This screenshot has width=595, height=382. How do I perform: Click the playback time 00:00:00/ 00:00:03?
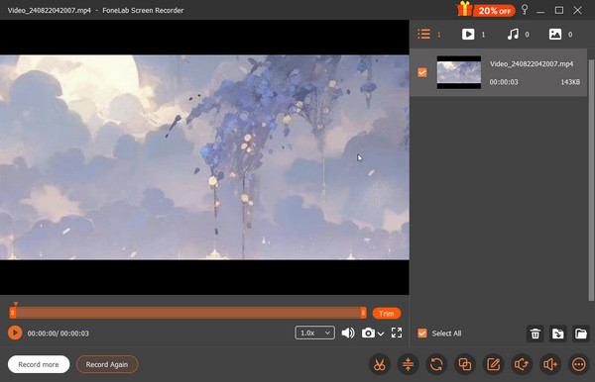pos(59,334)
